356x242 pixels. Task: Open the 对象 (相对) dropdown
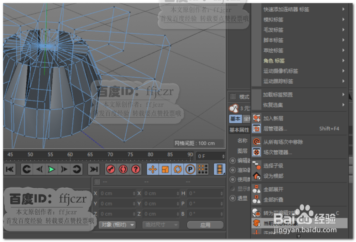pyautogui.click(x=117, y=225)
